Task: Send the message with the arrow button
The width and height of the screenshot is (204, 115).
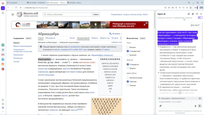Action: pos(200,106)
